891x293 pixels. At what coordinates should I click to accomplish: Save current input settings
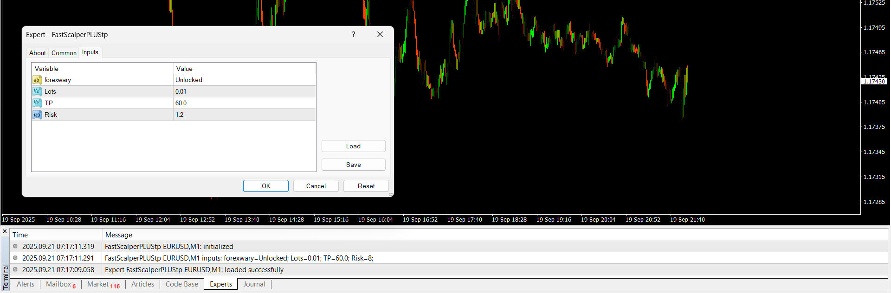click(353, 165)
